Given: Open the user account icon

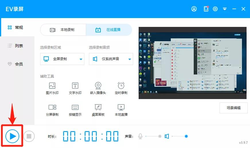Looking at the screenshot, I should (x=194, y=9).
